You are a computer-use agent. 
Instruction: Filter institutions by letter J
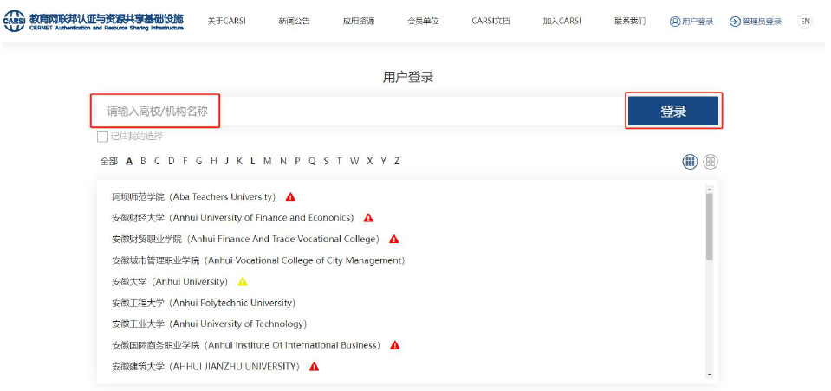coord(227,162)
